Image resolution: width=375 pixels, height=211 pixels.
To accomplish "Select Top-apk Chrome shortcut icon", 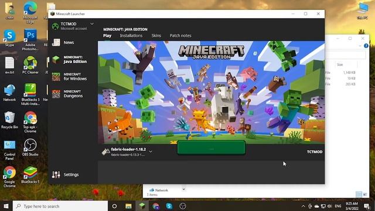I will (30, 122).
